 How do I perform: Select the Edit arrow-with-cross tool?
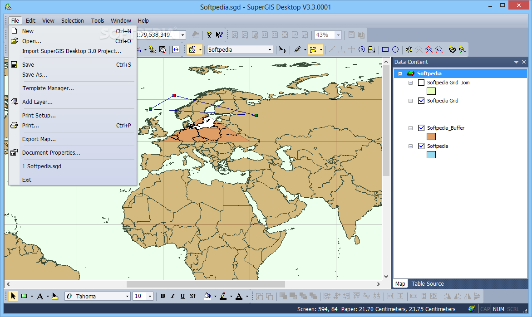pyautogui.click(x=283, y=50)
